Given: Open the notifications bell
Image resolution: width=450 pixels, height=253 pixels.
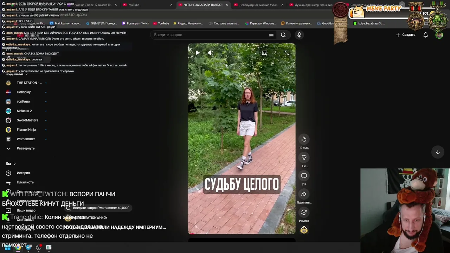Looking at the screenshot, I should [425, 35].
